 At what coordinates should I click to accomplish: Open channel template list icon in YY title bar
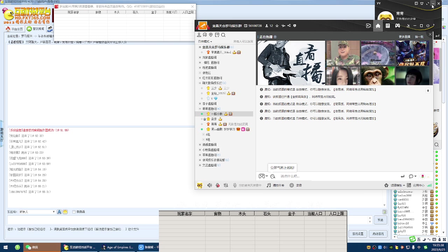pyautogui.click(x=388, y=26)
